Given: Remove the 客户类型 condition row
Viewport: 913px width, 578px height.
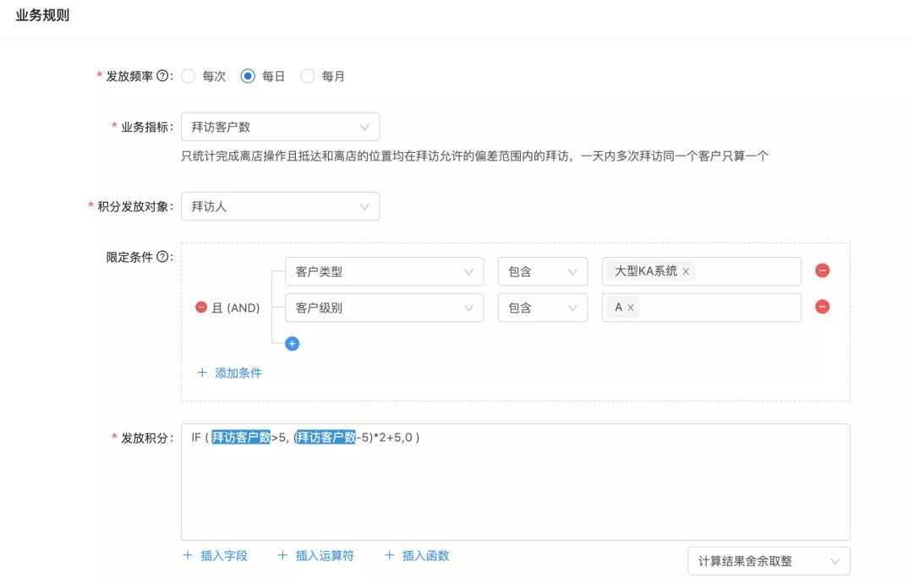Looking at the screenshot, I should click(x=822, y=270).
